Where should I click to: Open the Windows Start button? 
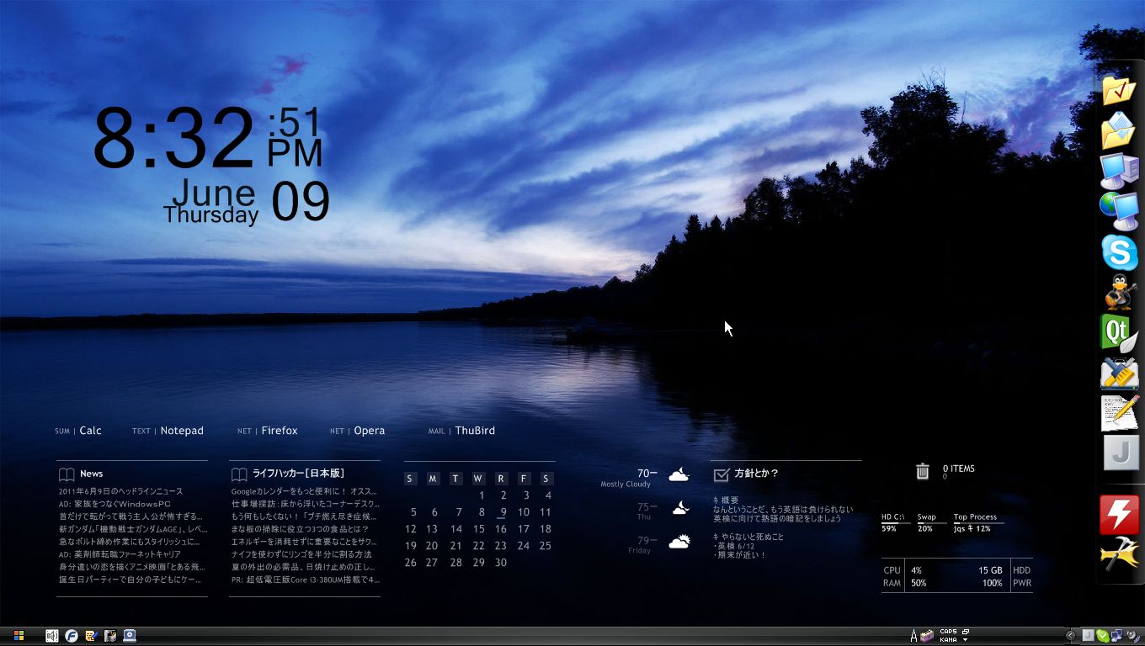(19, 636)
